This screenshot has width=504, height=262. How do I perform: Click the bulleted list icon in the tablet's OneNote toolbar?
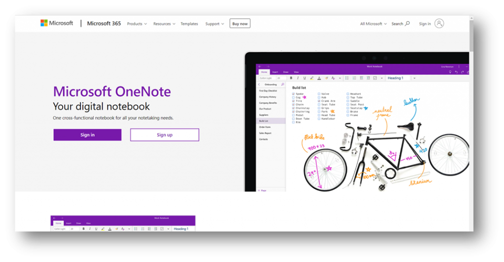click(x=346, y=78)
